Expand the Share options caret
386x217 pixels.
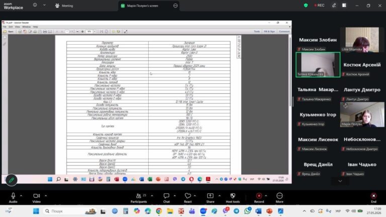(219, 196)
